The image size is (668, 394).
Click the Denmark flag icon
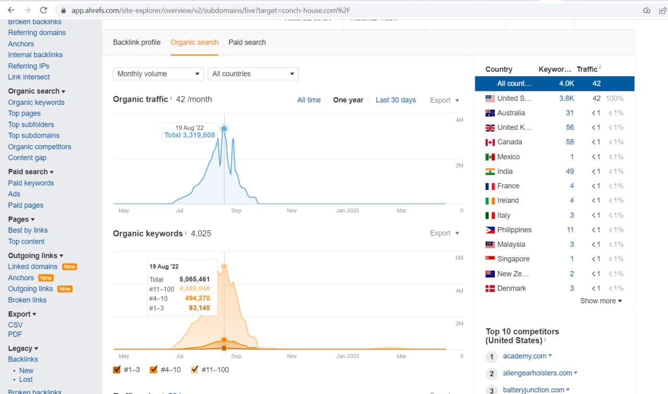pos(490,288)
